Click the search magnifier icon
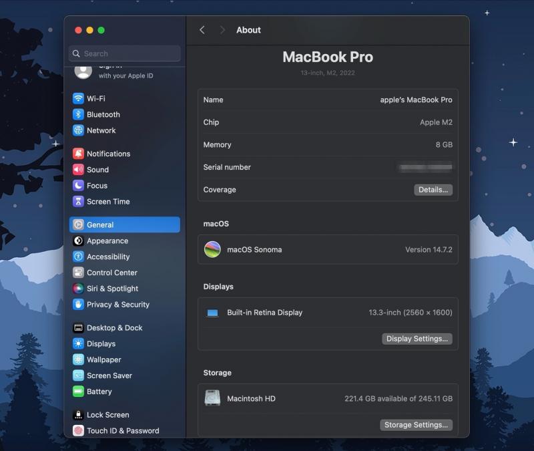Viewport: 534px width, 451px height. (76, 53)
